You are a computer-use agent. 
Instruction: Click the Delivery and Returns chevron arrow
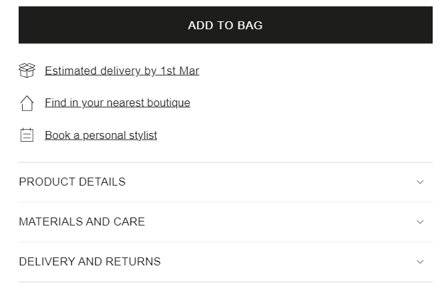coord(420,262)
